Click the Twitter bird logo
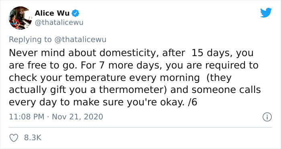The image size is (281, 149). [x=266, y=13]
